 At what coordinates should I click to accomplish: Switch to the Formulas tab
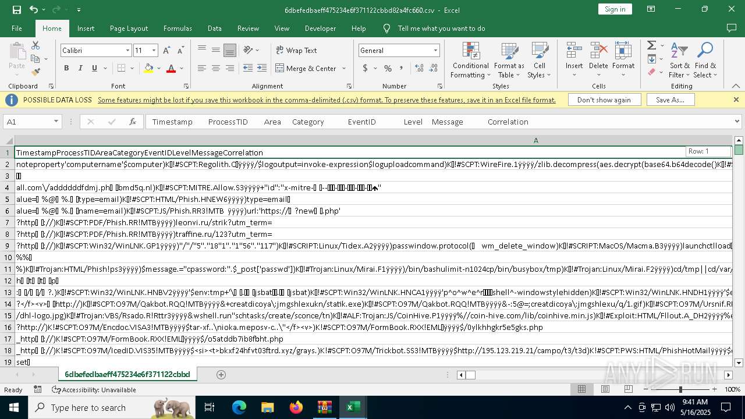pyautogui.click(x=178, y=29)
